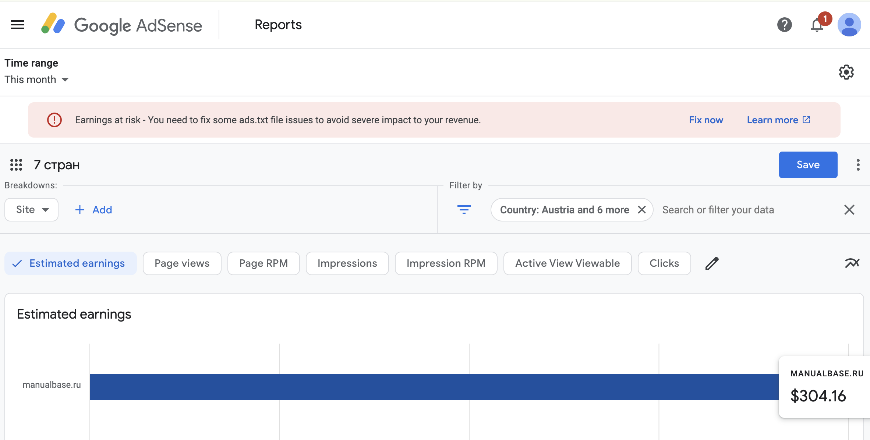Click the $304.16 tooltip value
The image size is (870, 440).
click(818, 396)
